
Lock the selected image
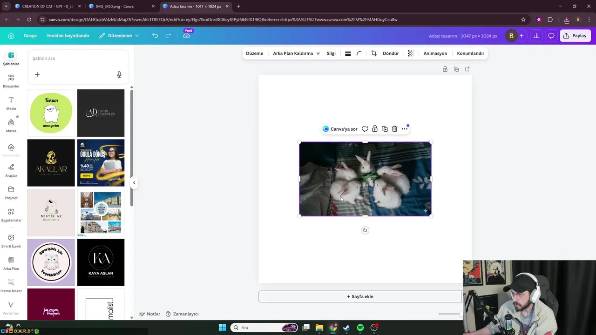(375, 129)
